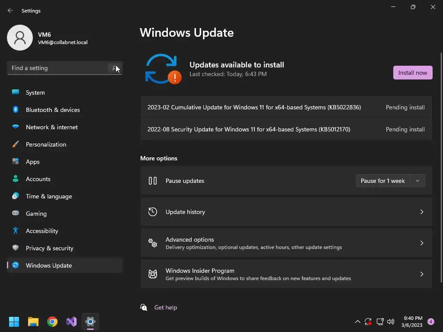Open Bluetooth & devices
The image size is (443, 332).
[x=65, y=110]
